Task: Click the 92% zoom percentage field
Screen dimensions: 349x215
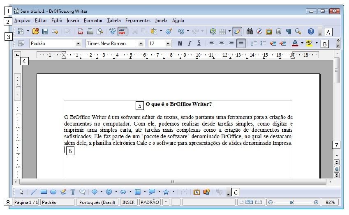Action: 330,202
